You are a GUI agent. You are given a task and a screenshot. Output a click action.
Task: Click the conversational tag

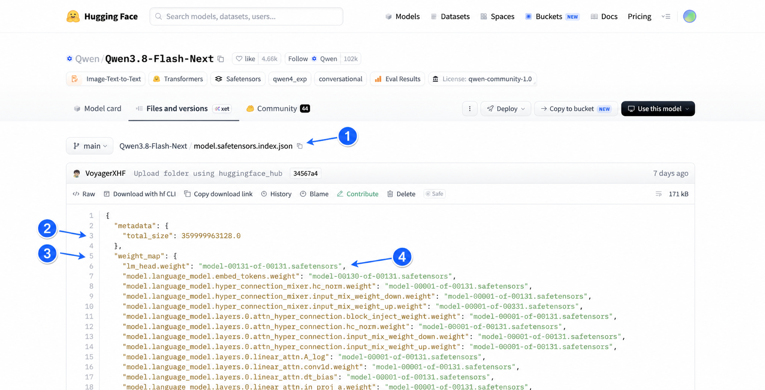point(340,79)
